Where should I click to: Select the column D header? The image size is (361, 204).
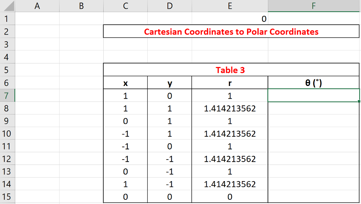pos(170,6)
